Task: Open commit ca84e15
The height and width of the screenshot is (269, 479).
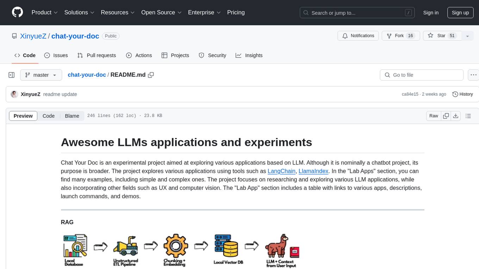Action: coord(410,94)
